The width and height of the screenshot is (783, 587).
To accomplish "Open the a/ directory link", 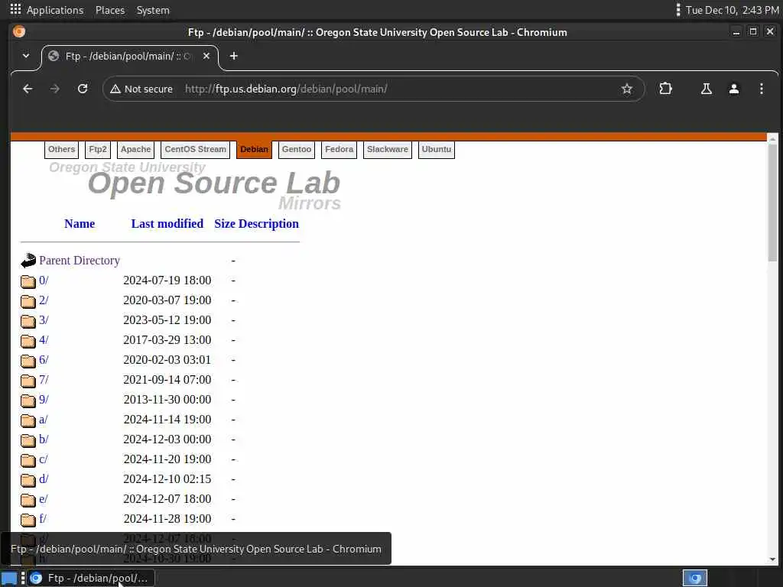I will [x=44, y=420].
